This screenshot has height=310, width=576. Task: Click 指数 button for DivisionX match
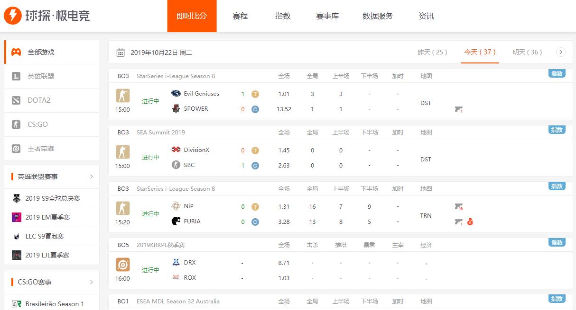(x=557, y=130)
